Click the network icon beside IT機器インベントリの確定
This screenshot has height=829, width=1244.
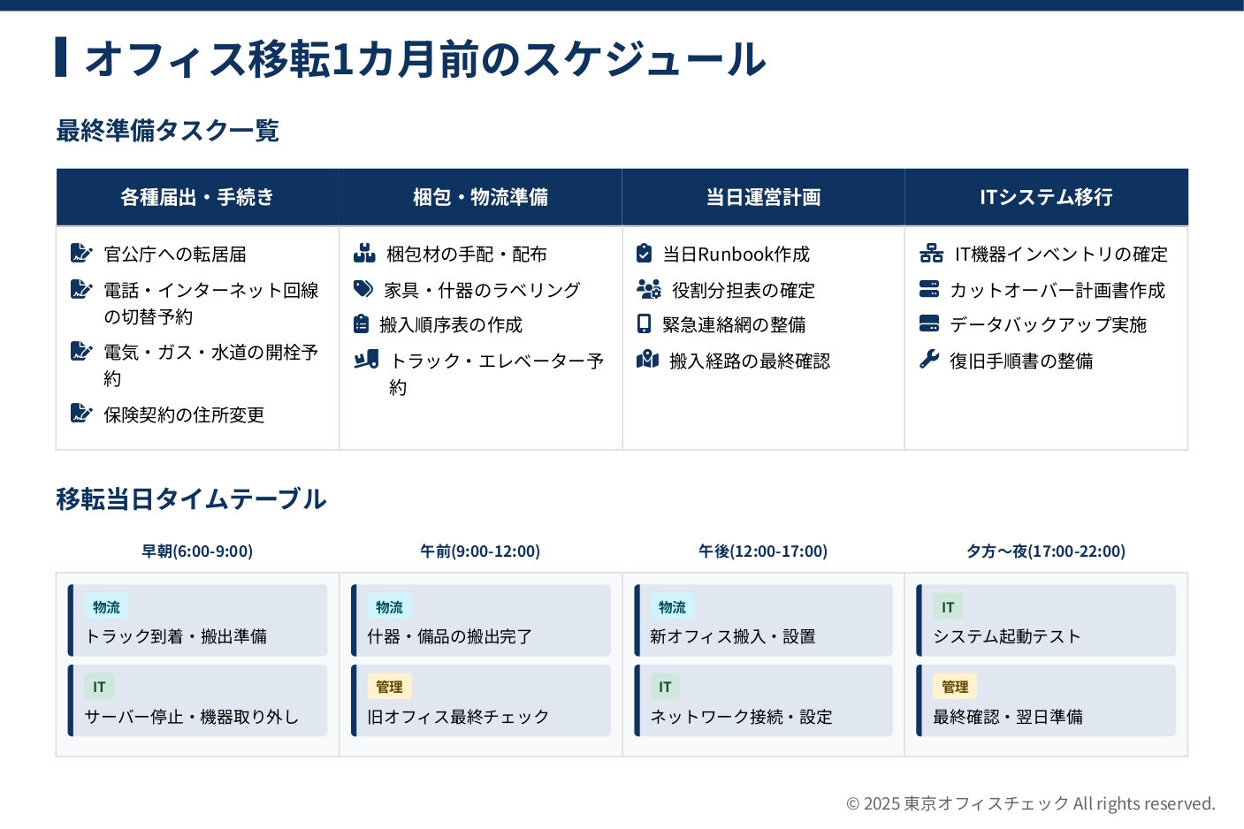tap(931, 254)
